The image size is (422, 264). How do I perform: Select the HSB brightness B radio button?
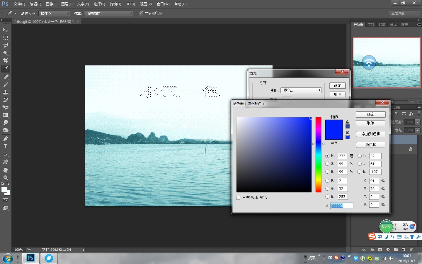[327, 172]
